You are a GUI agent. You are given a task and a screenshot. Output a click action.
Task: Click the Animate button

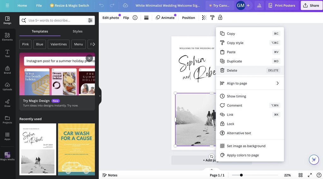tap(165, 18)
